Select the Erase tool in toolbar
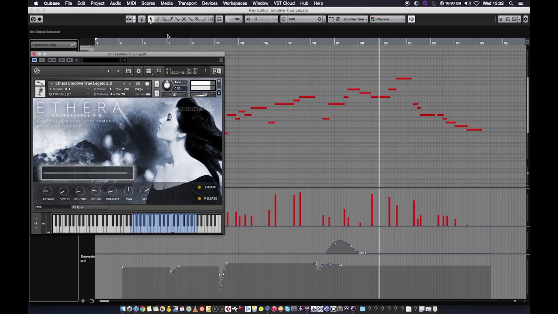The width and height of the screenshot is (558, 314). pos(164,19)
